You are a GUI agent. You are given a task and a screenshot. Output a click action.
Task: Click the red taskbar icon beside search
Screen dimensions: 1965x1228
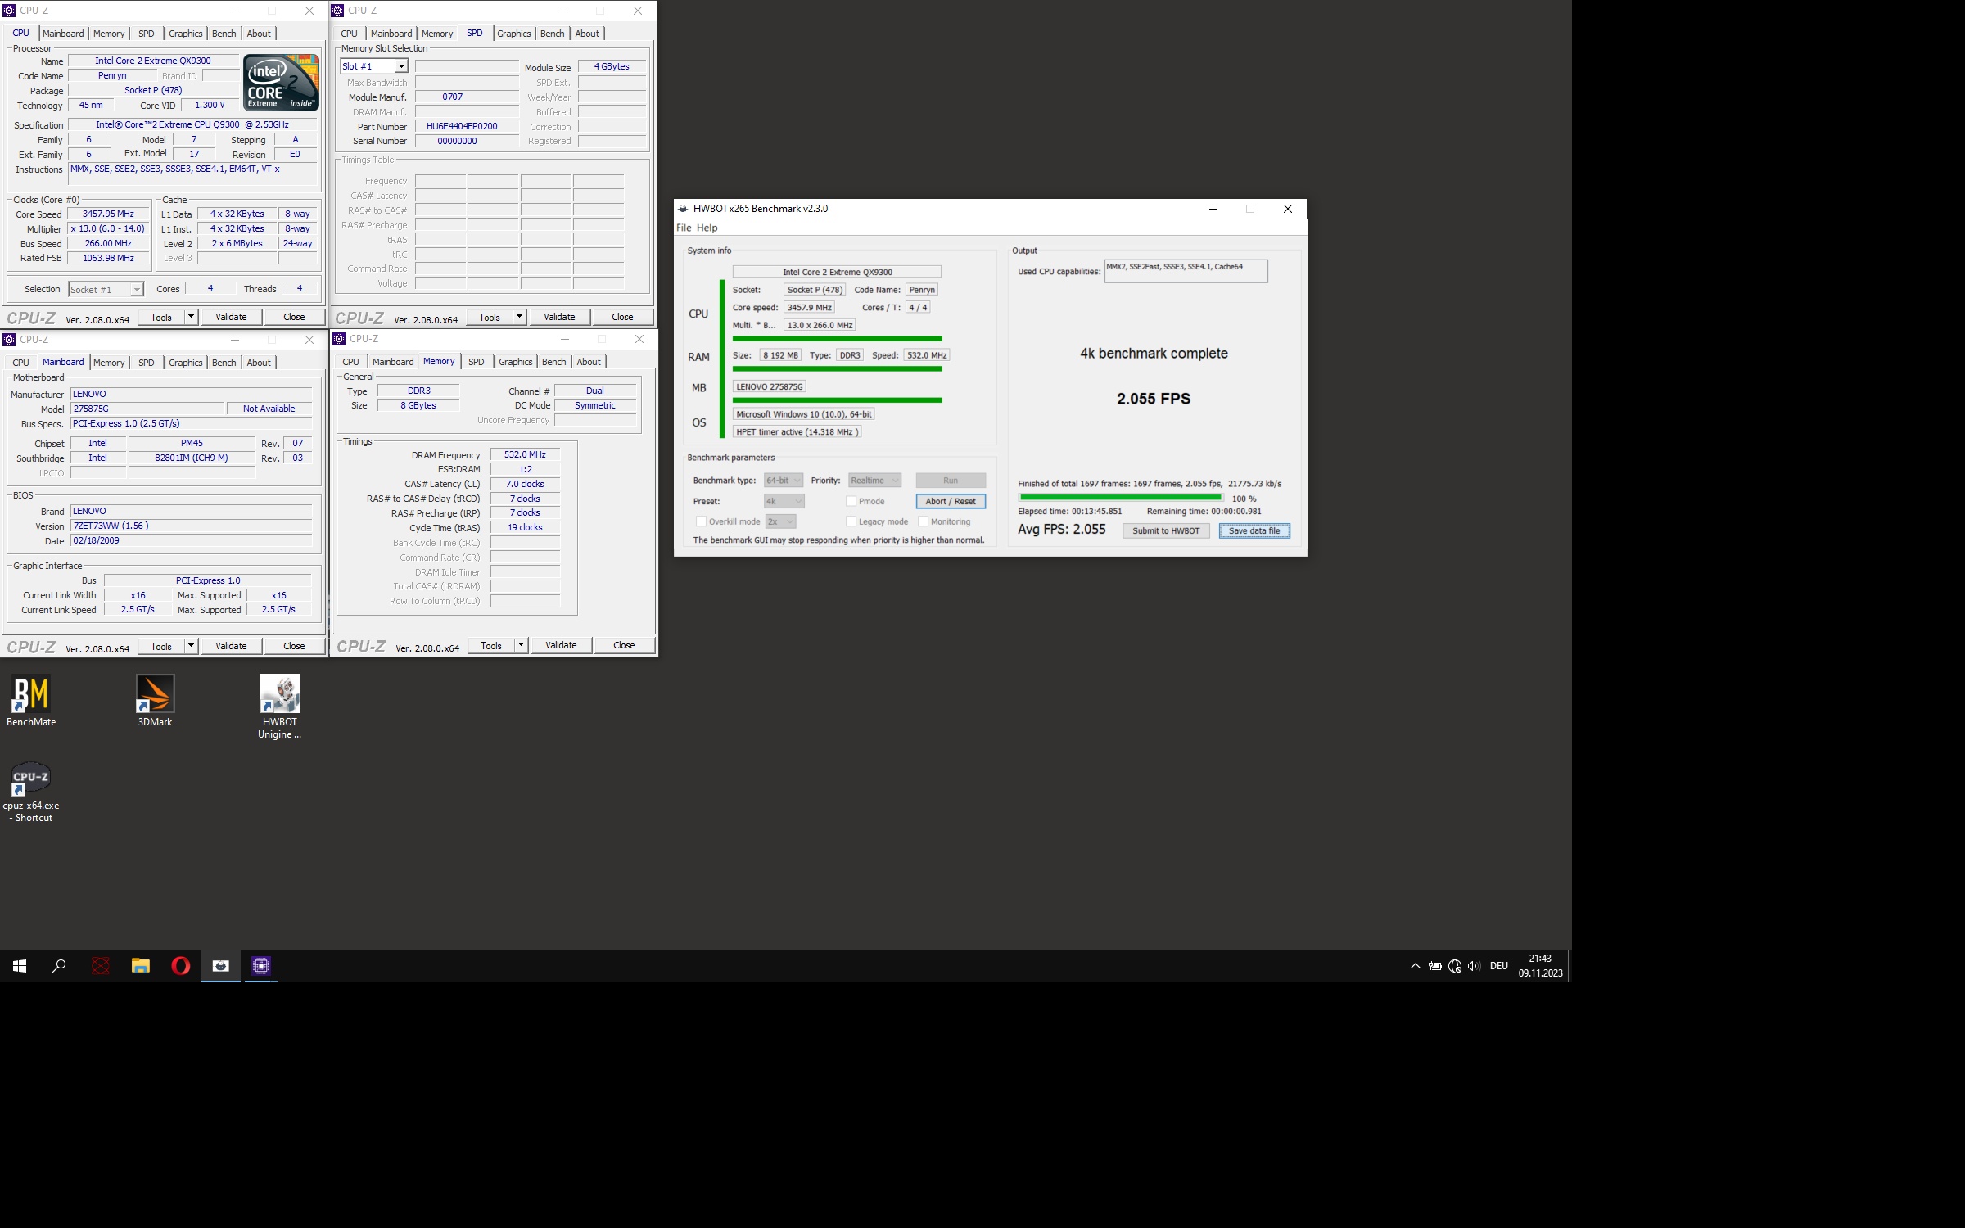[101, 966]
